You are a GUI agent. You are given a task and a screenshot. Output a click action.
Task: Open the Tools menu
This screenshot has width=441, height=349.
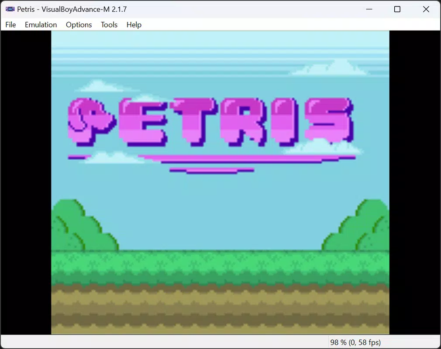point(109,25)
